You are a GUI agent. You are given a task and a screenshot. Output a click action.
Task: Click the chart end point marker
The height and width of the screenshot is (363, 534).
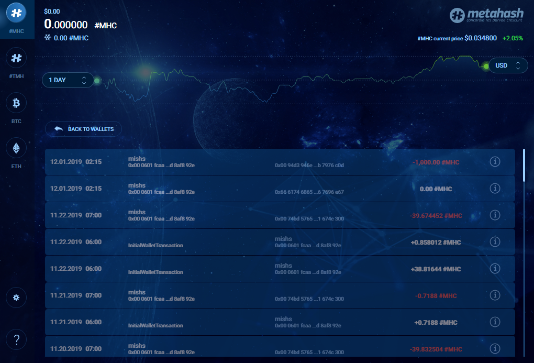[486, 66]
